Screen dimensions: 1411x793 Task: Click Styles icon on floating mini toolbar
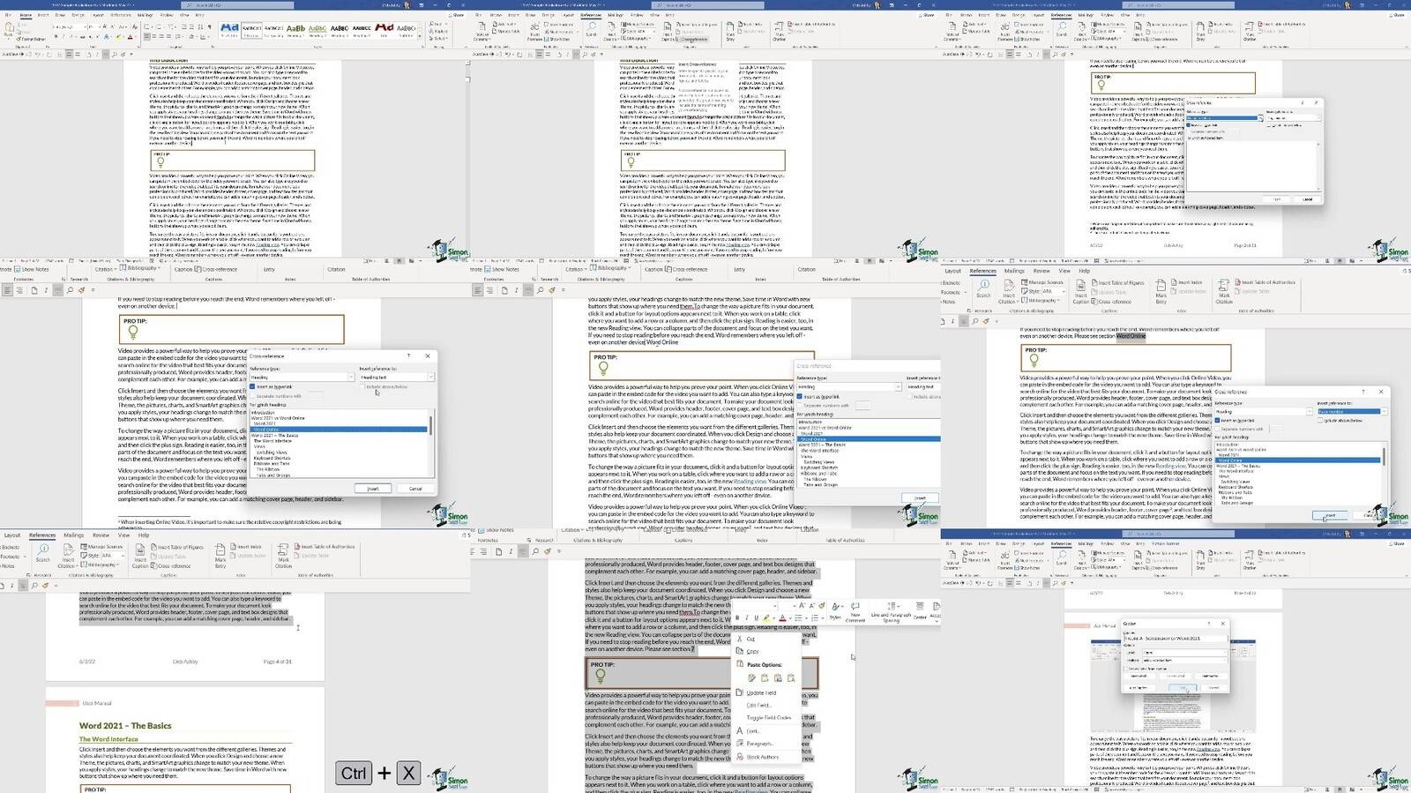tap(834, 610)
